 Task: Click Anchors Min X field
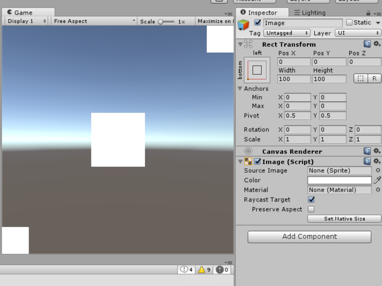coord(297,97)
